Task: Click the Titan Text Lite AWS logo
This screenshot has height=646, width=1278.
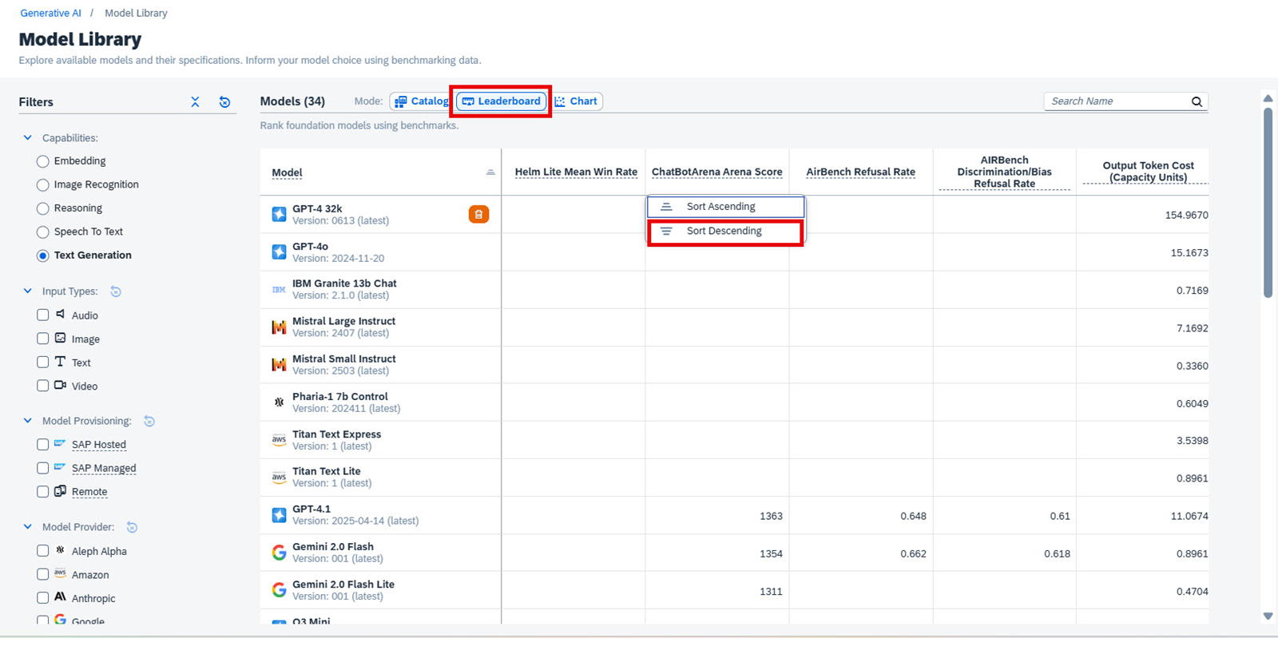Action: point(279,478)
